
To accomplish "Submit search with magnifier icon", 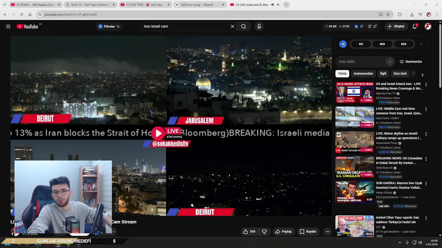I will (x=243, y=27).
